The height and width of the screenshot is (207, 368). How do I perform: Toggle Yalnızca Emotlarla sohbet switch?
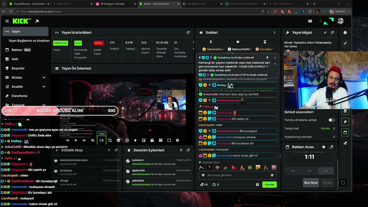332,120
